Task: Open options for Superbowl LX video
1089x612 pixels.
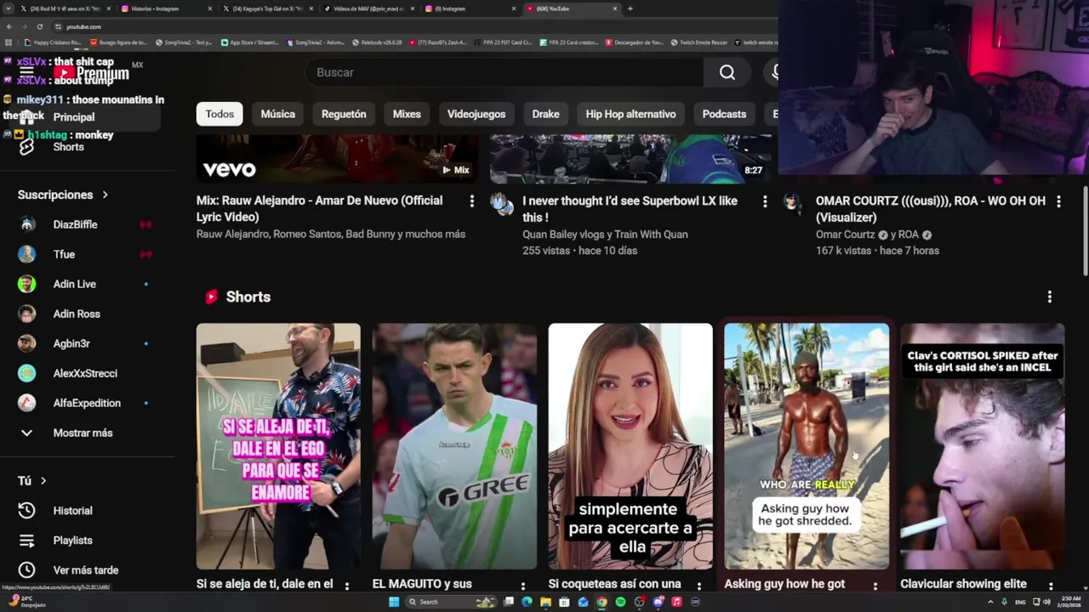Action: (x=765, y=201)
